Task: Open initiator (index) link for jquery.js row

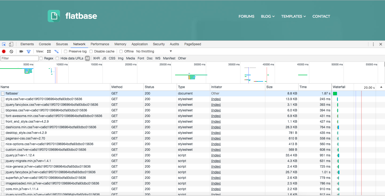Action: coord(216,155)
